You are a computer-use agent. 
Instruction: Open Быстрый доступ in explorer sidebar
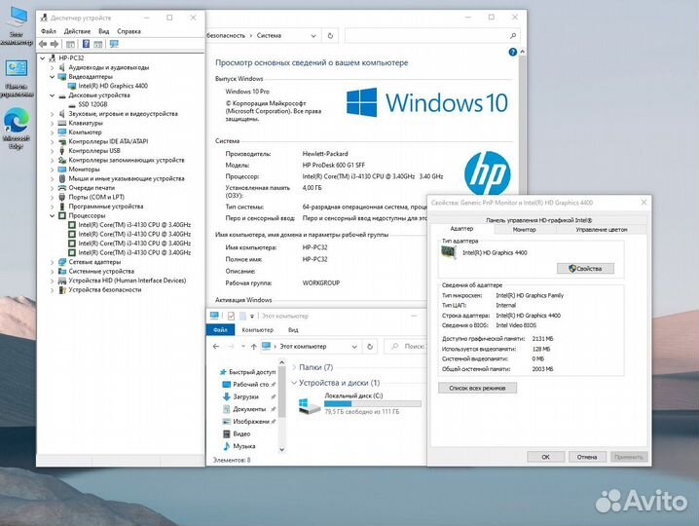pyautogui.click(x=247, y=372)
